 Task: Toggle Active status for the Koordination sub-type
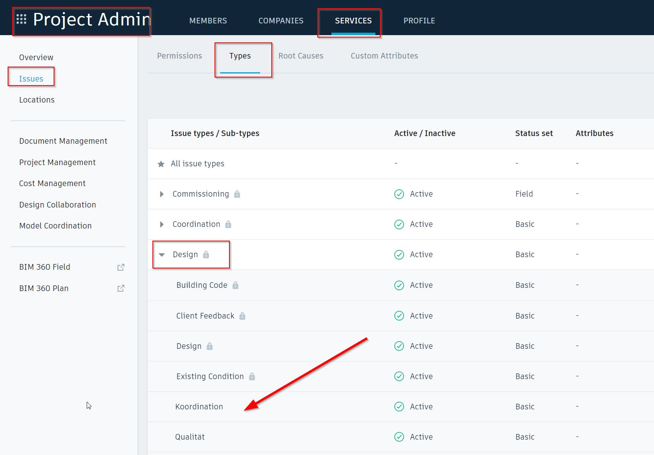[399, 407]
